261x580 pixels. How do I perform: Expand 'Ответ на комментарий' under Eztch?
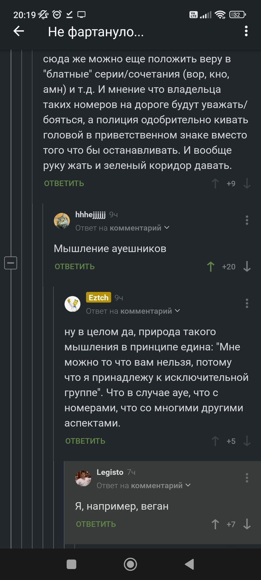click(133, 311)
